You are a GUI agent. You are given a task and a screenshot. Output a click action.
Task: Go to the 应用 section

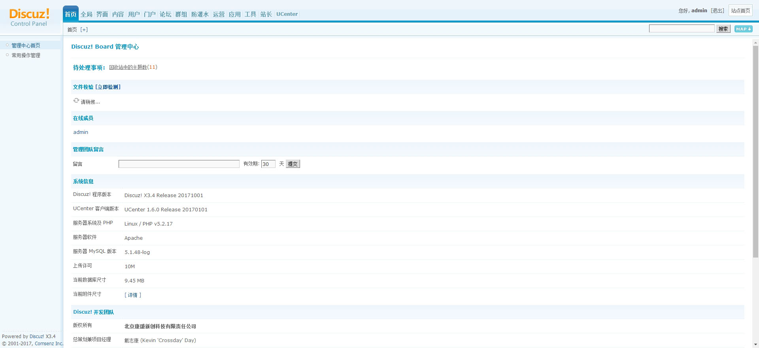235,14
